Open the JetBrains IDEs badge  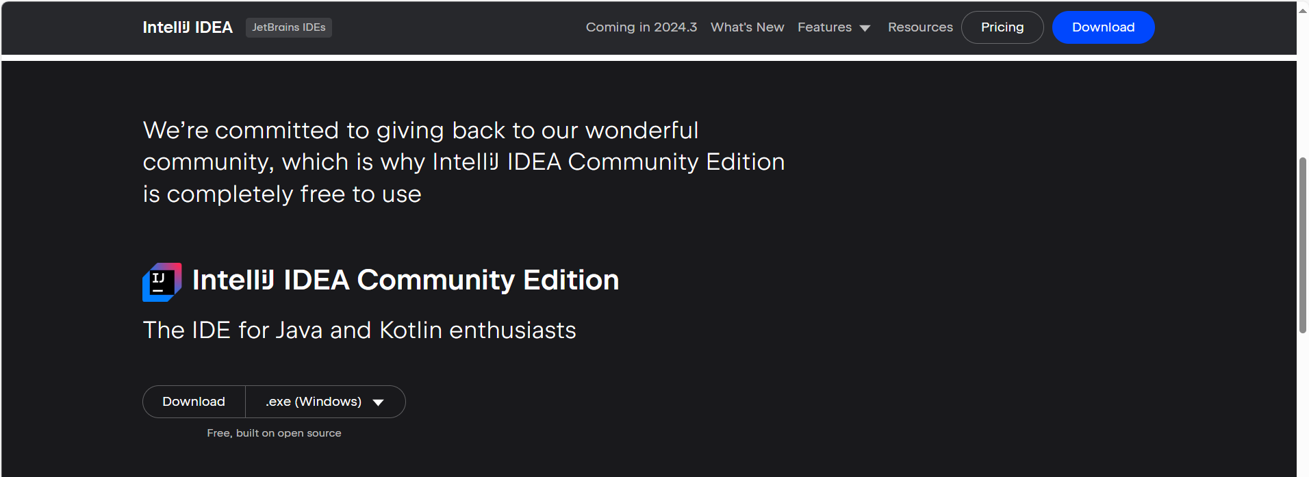tap(288, 27)
